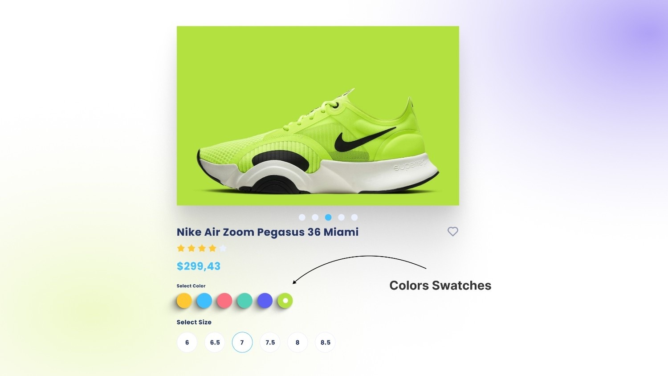Image resolution: width=668 pixels, height=376 pixels.
Task: Select shoe size 6
Action: 187,342
